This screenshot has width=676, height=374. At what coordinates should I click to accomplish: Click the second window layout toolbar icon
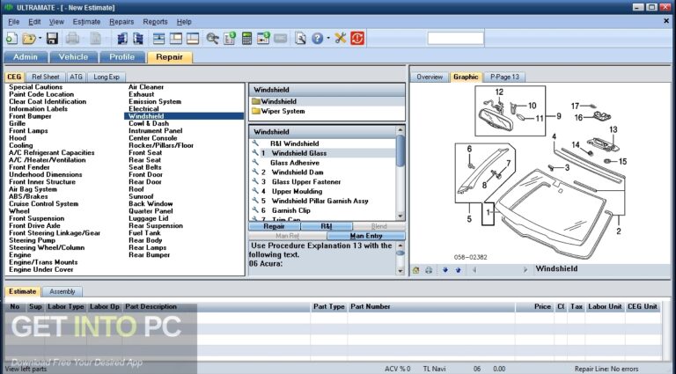pyautogui.click(x=176, y=39)
